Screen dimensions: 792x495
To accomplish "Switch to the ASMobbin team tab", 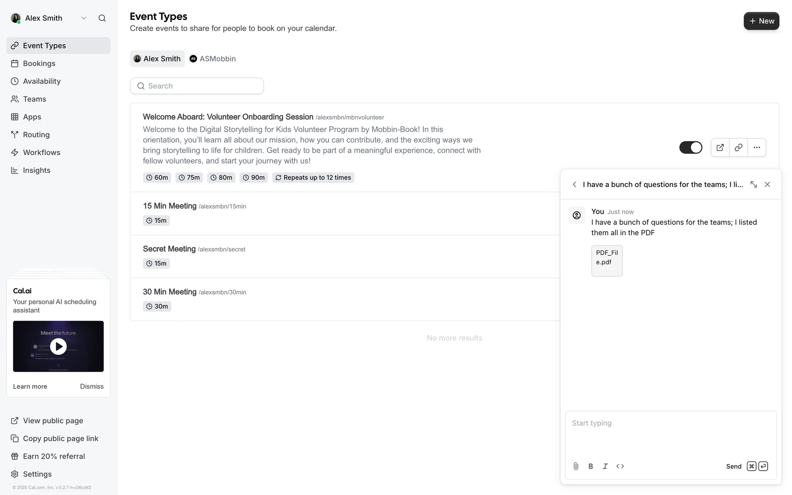I will [x=213, y=59].
